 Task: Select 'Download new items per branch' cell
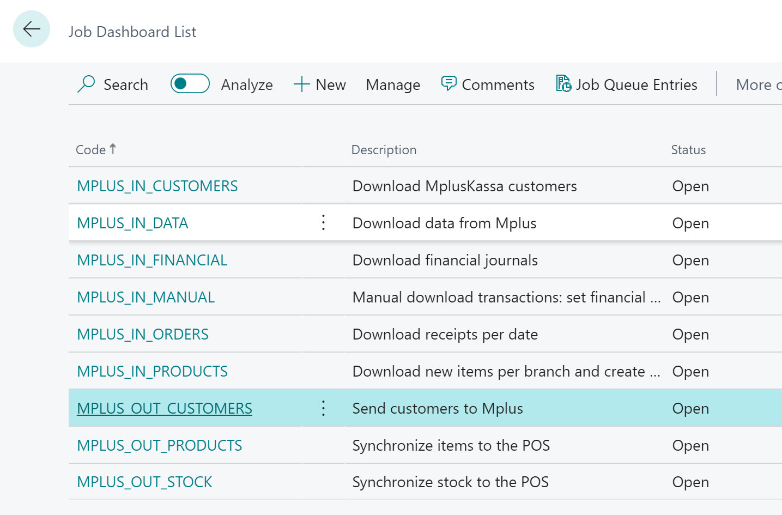click(506, 371)
